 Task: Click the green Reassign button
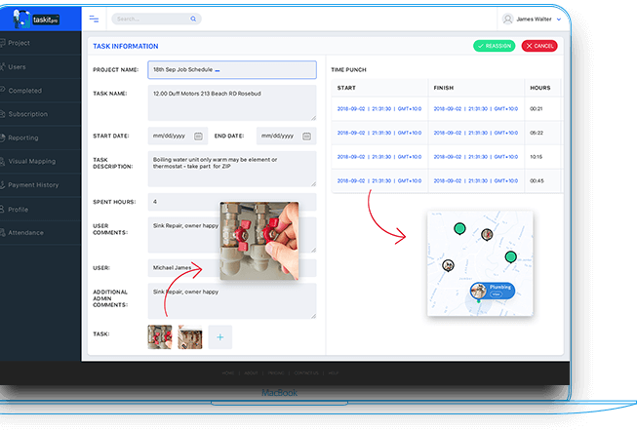point(494,46)
